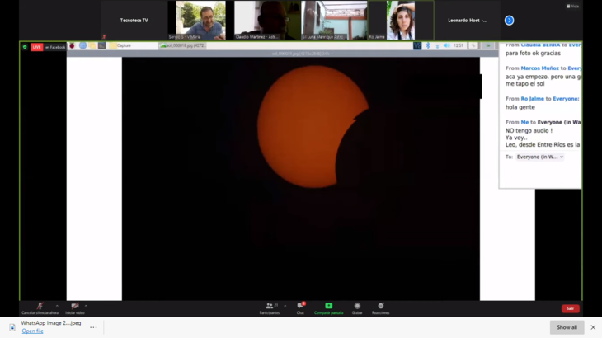Open the Participantes panel
The height and width of the screenshot is (338, 602).
coord(270,307)
